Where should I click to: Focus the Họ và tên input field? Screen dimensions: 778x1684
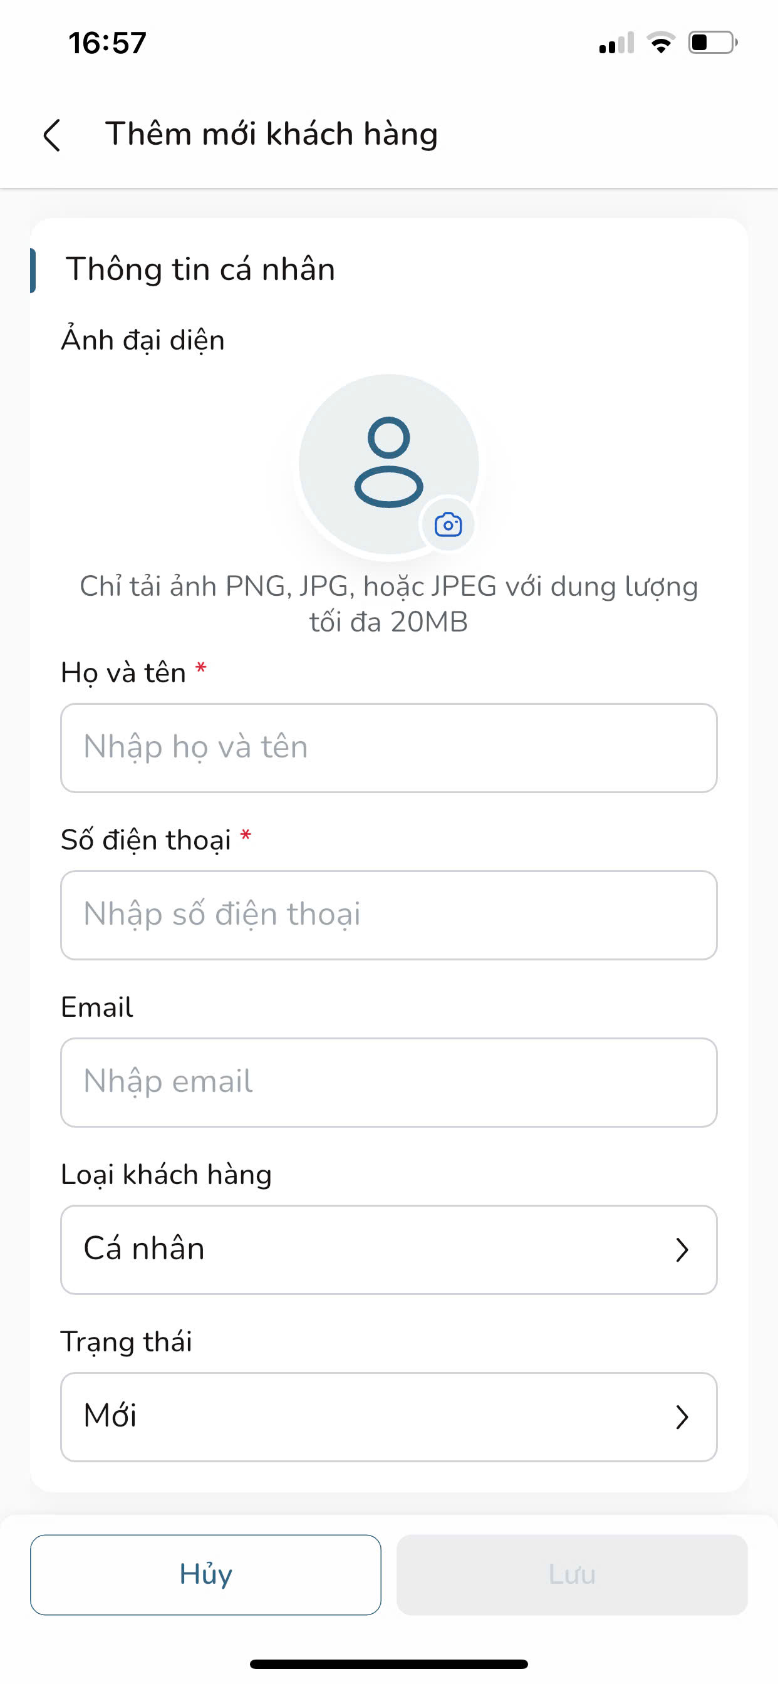[388, 748]
